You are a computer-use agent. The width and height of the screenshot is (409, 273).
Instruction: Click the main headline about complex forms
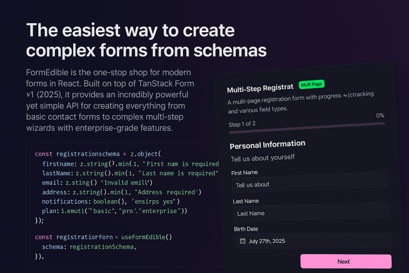146,40
